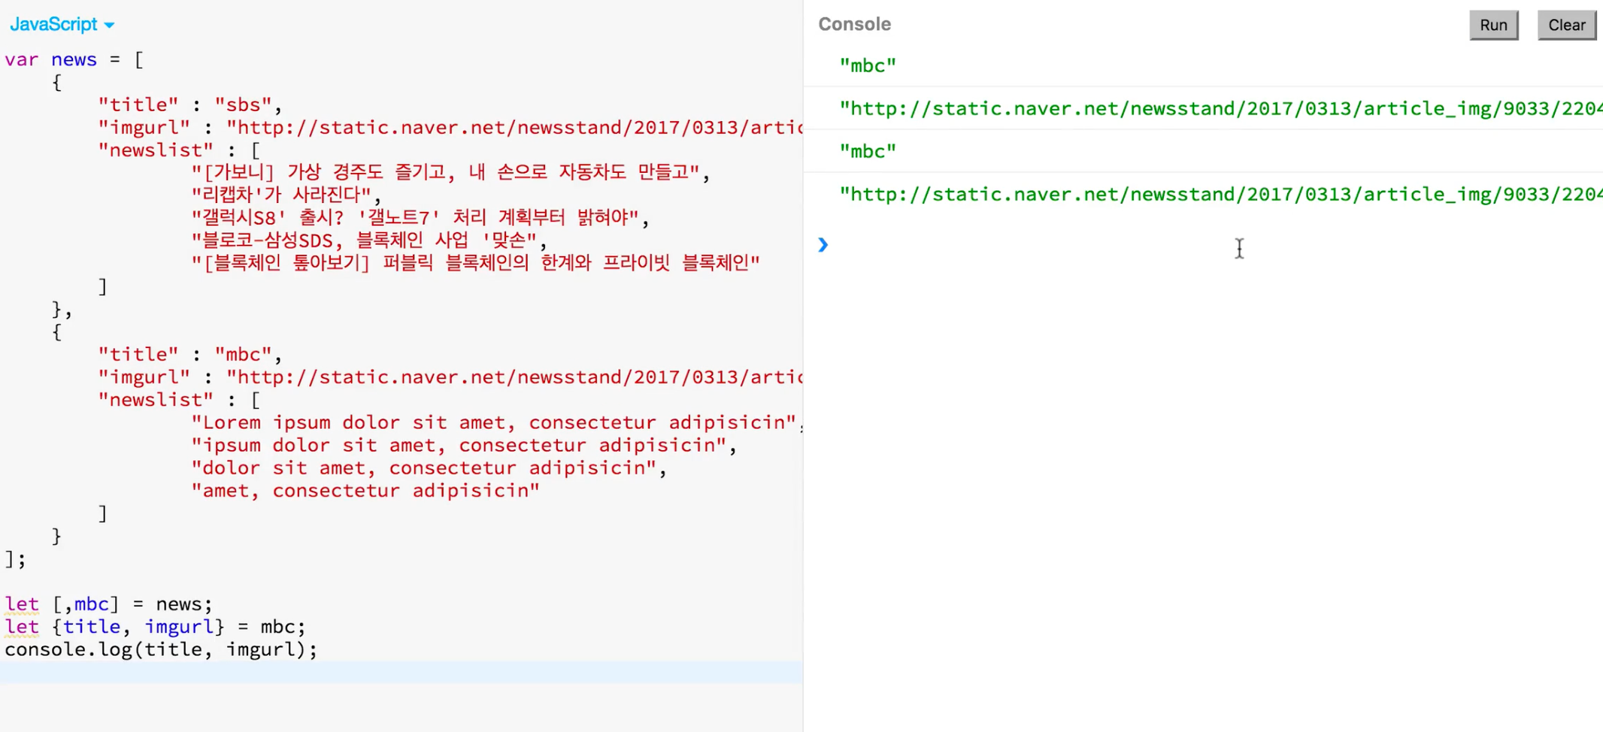
Task: Click the Run button
Action: coord(1493,25)
